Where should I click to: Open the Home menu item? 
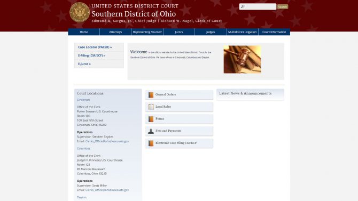84,32
